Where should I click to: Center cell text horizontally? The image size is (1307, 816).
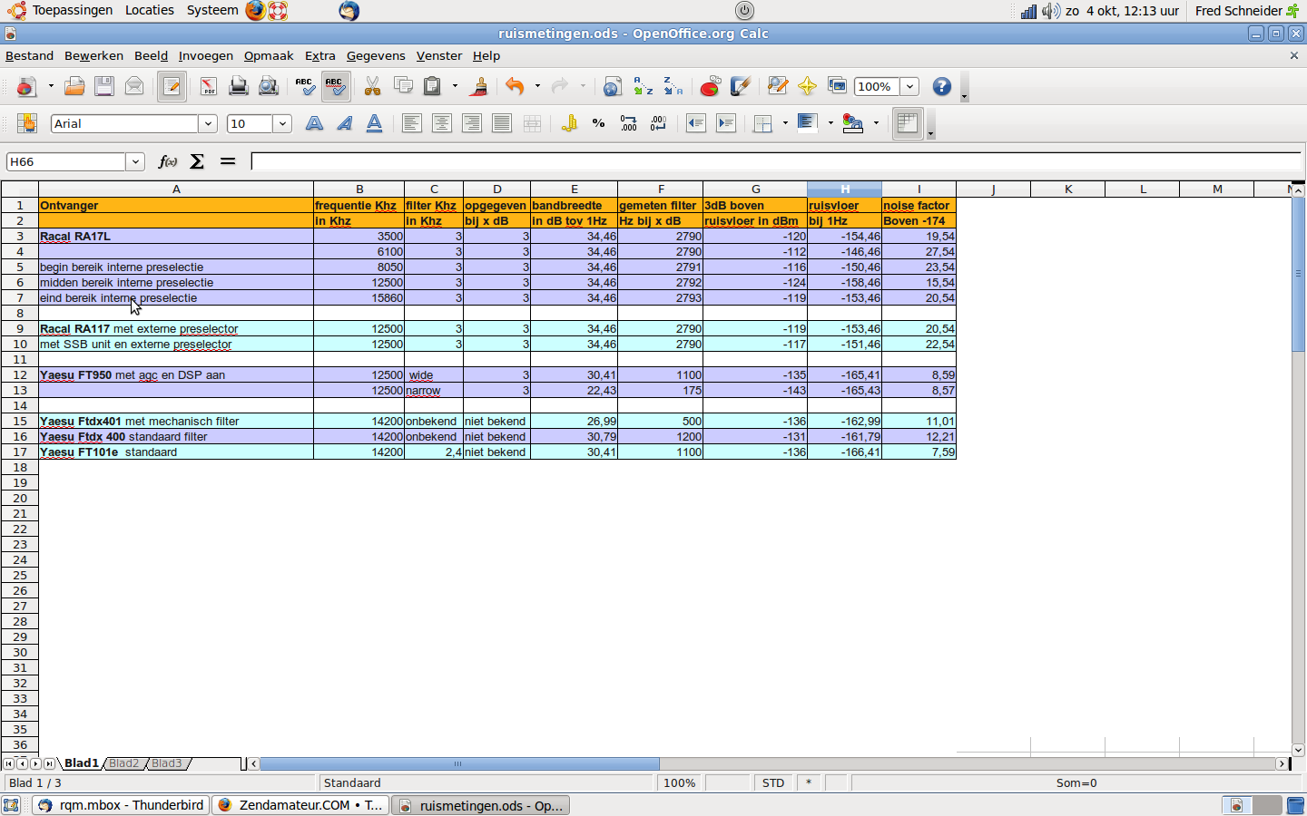441,123
